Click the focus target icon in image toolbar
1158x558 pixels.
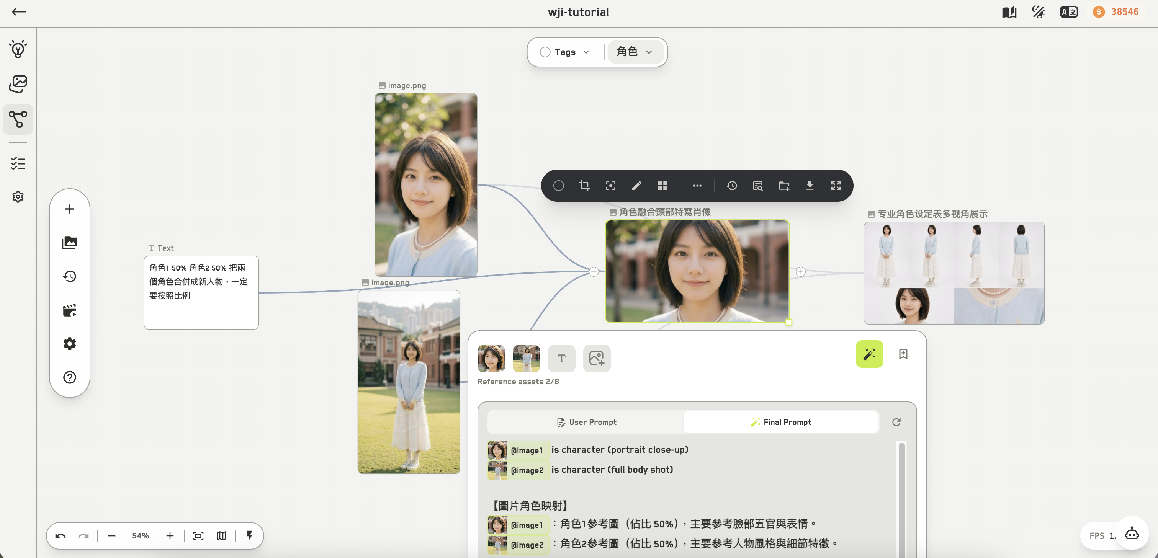tap(610, 186)
